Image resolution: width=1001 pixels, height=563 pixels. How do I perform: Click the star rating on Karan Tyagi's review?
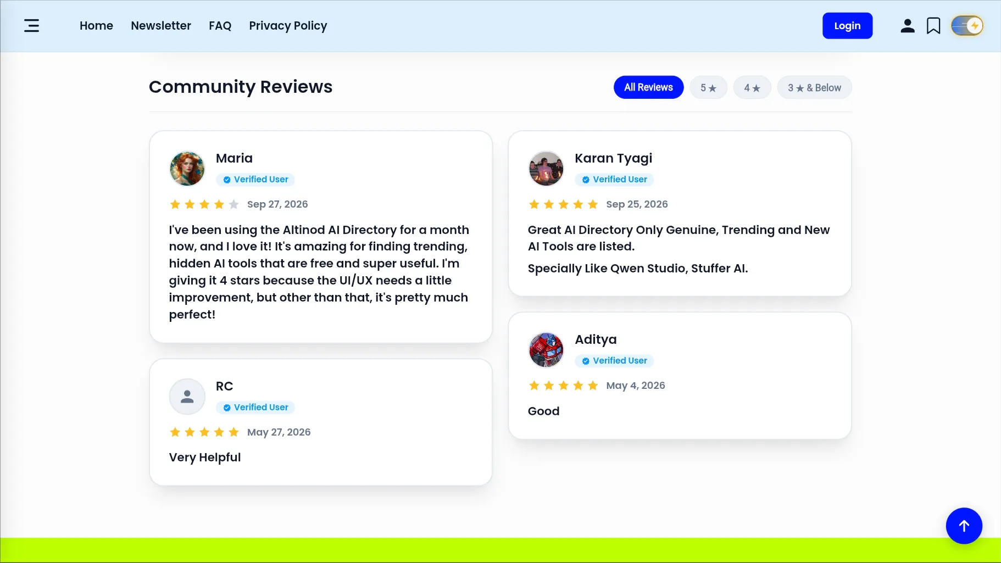[x=563, y=204]
